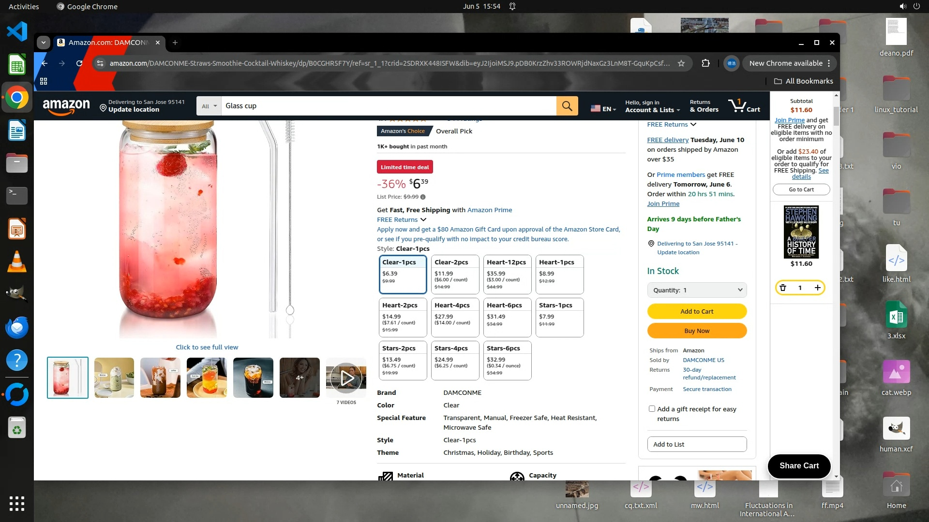Open Account & Lists dropdown menu

(652, 106)
